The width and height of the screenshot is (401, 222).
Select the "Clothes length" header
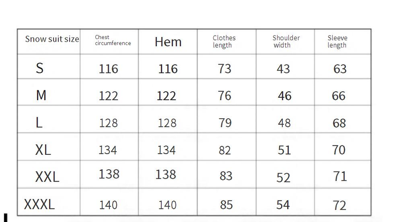click(x=224, y=42)
